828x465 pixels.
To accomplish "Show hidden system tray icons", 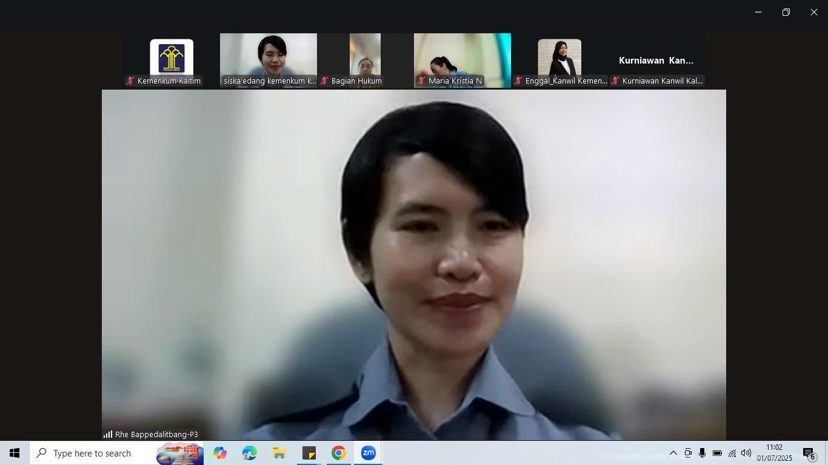I will coord(673,453).
